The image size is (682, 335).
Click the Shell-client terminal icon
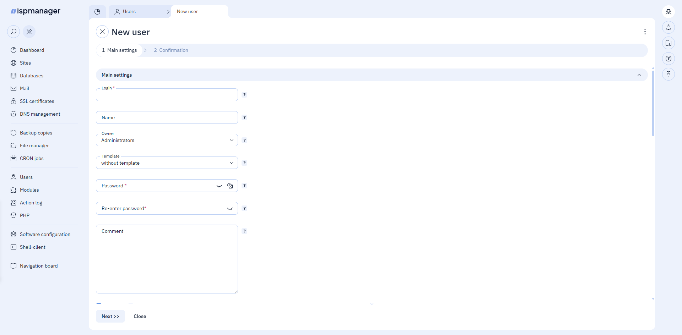(x=13, y=247)
